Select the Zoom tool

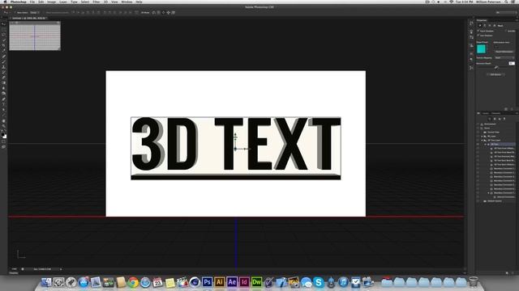tap(4, 126)
